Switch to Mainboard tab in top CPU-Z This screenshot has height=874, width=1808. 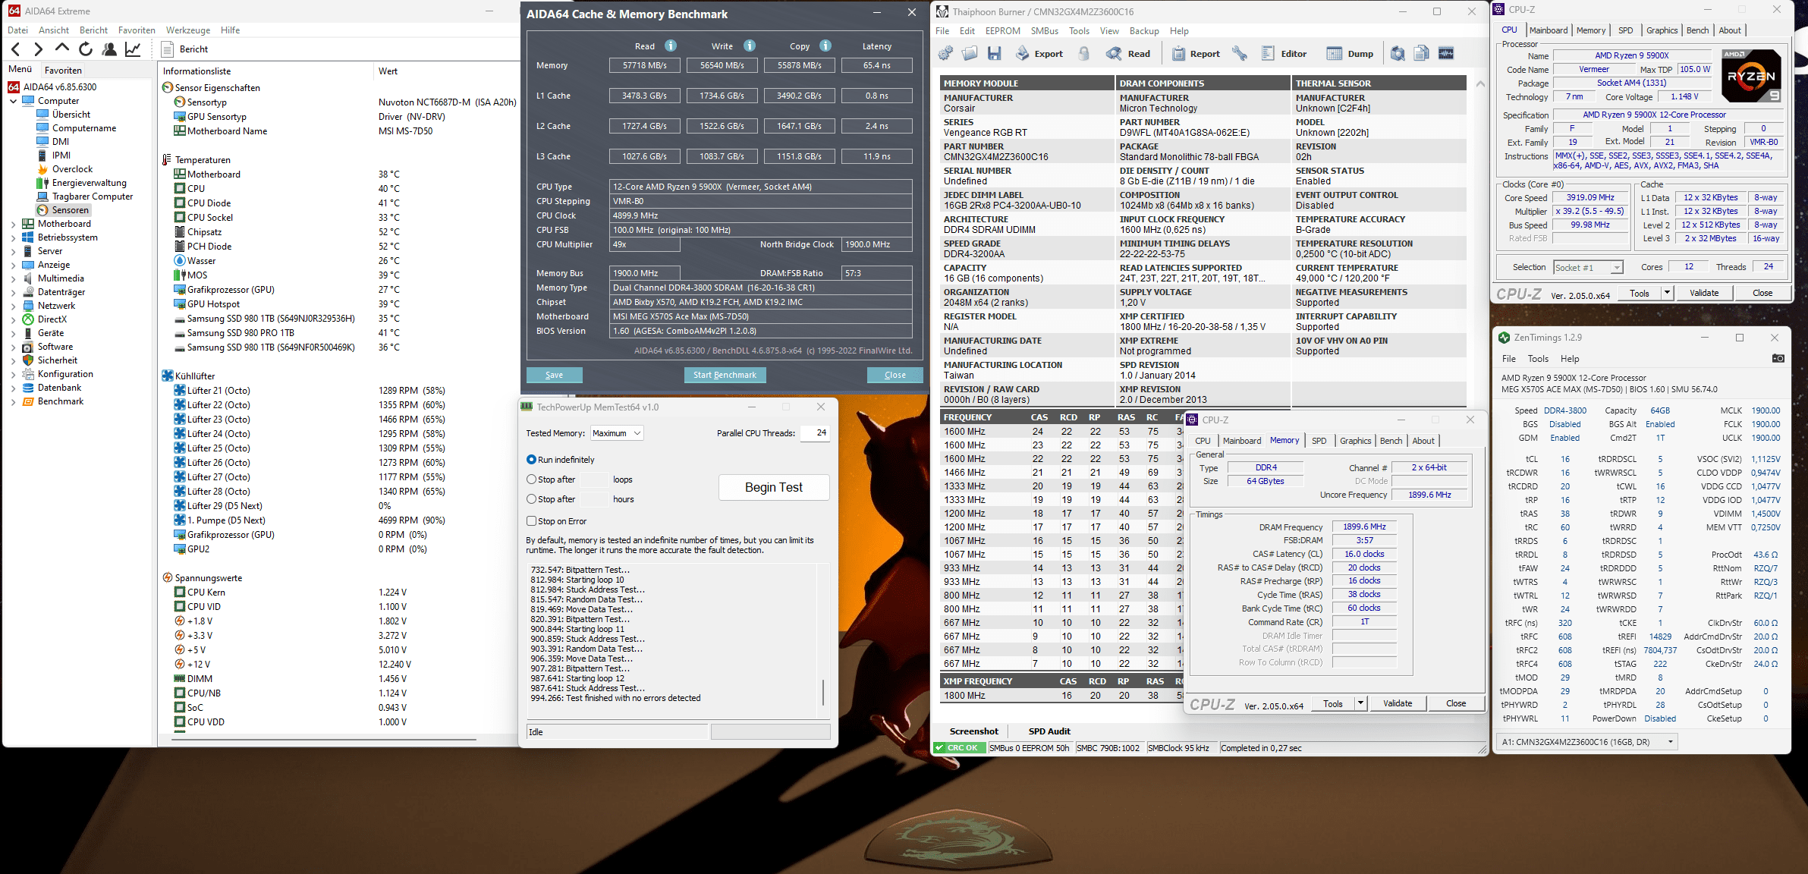pos(1548,30)
